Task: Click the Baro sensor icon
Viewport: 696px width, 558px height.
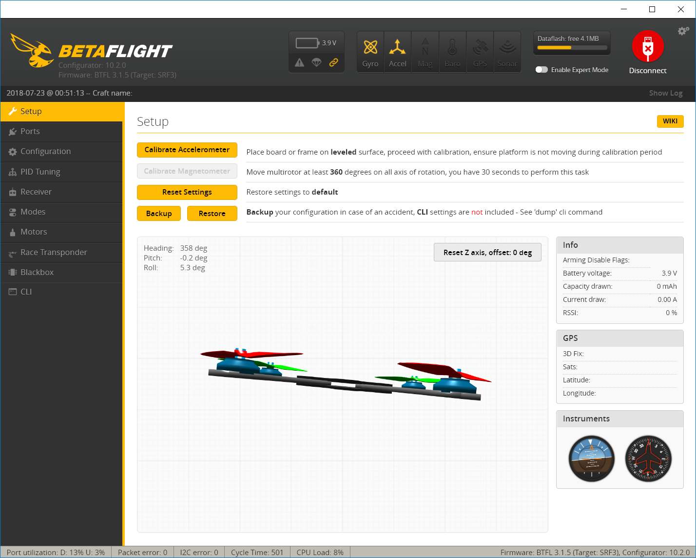Action: (x=452, y=52)
